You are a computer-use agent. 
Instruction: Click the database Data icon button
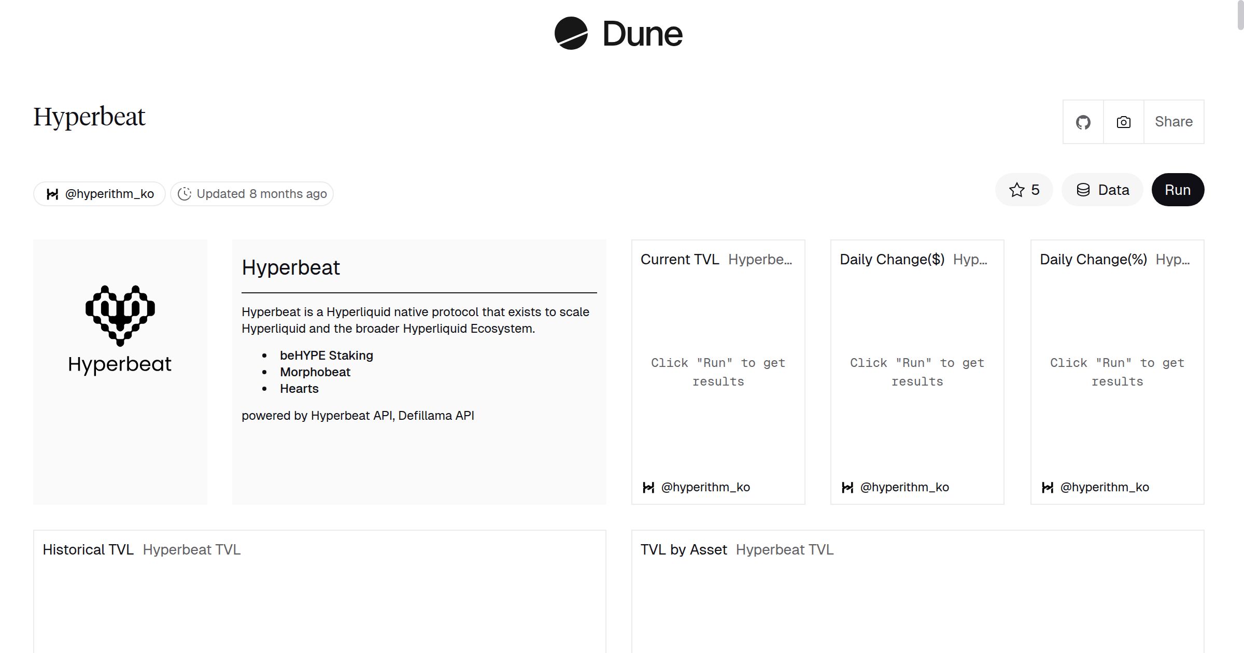(x=1083, y=190)
